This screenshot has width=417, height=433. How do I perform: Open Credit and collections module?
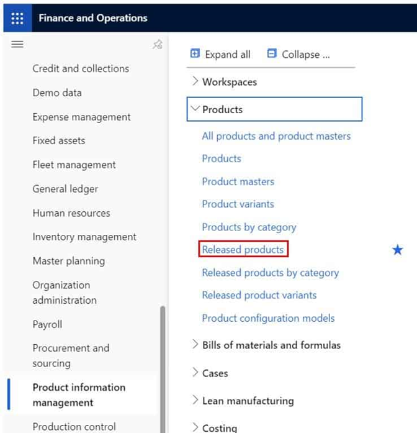point(81,68)
